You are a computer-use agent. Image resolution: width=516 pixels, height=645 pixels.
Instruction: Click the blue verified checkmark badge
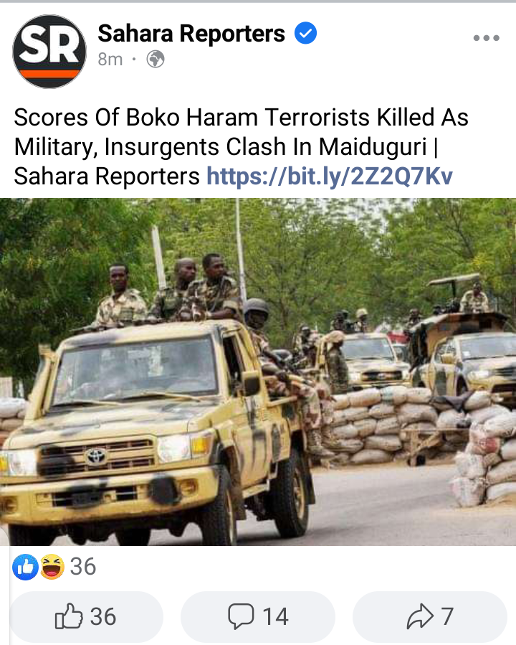pyautogui.click(x=305, y=33)
